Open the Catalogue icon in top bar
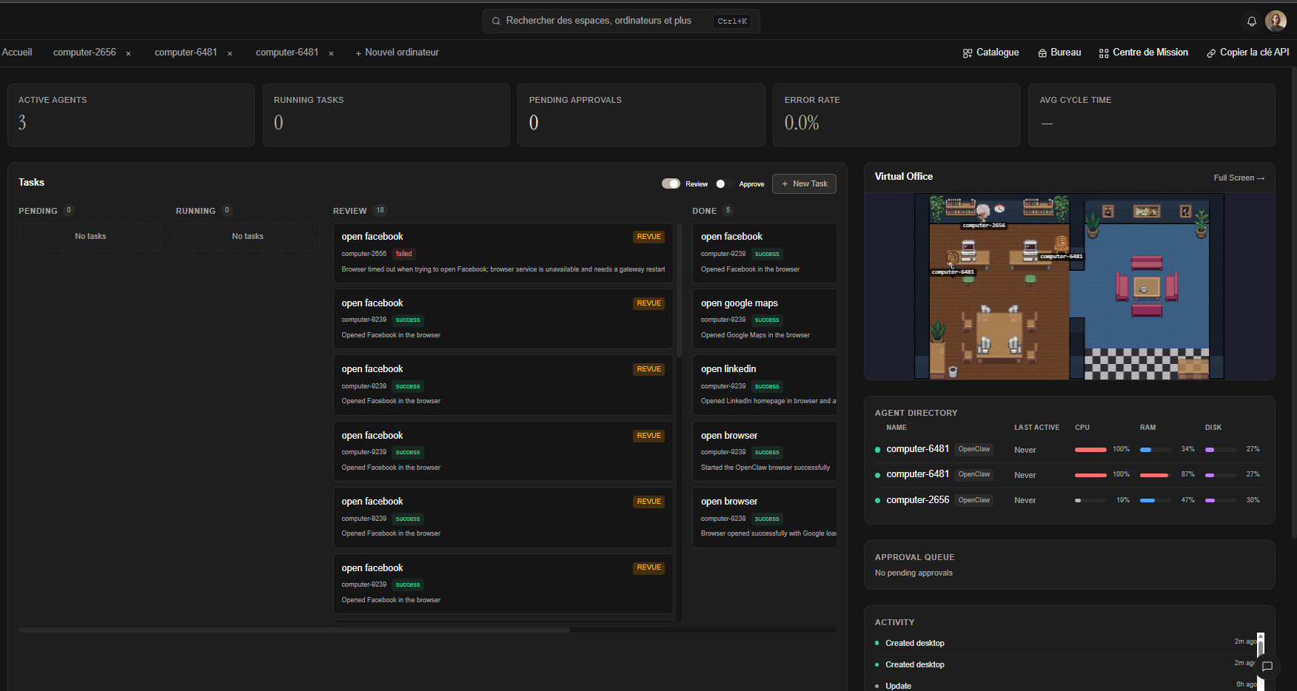Screen dimensions: 1297x691 (968, 53)
